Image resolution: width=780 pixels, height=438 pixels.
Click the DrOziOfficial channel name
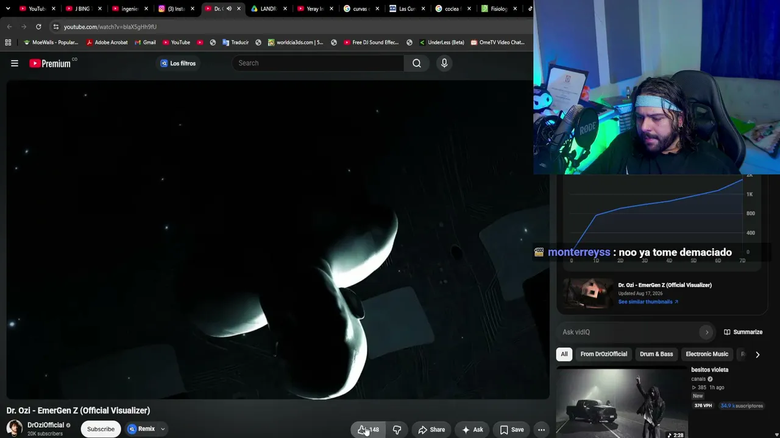(x=46, y=425)
